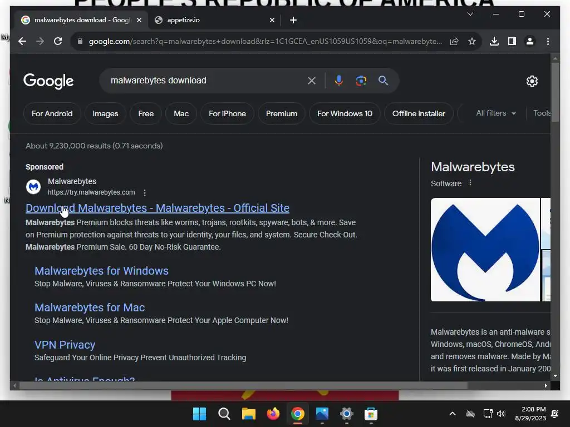Open the Chrome profile avatar
This screenshot has width=570, height=427.
click(x=530, y=41)
